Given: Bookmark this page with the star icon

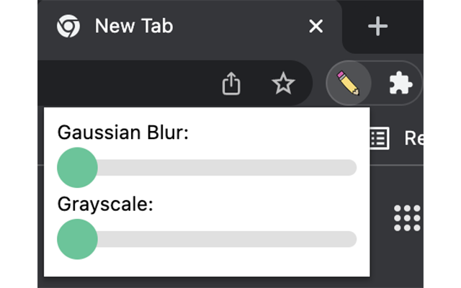Looking at the screenshot, I should (283, 84).
